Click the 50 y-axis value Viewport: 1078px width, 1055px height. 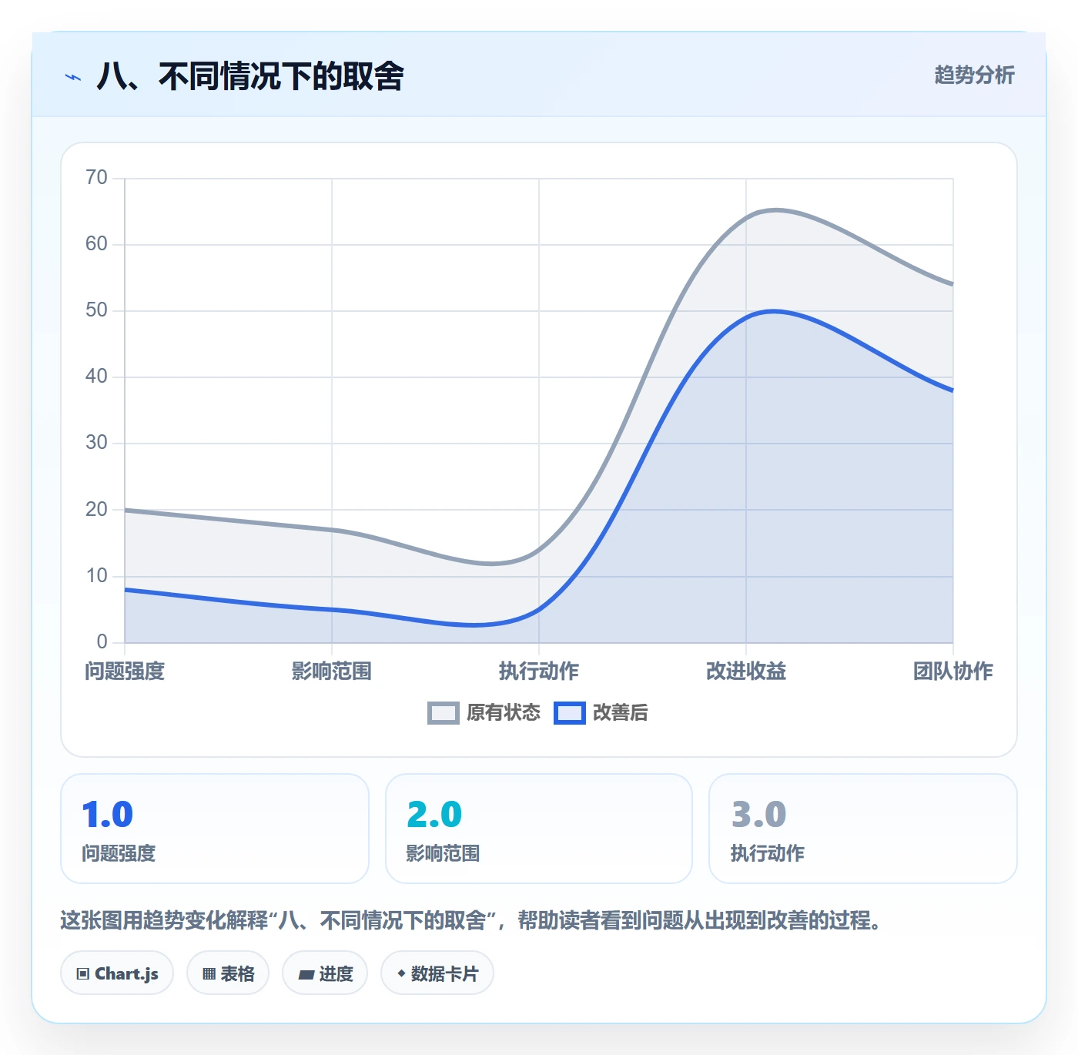(x=96, y=310)
